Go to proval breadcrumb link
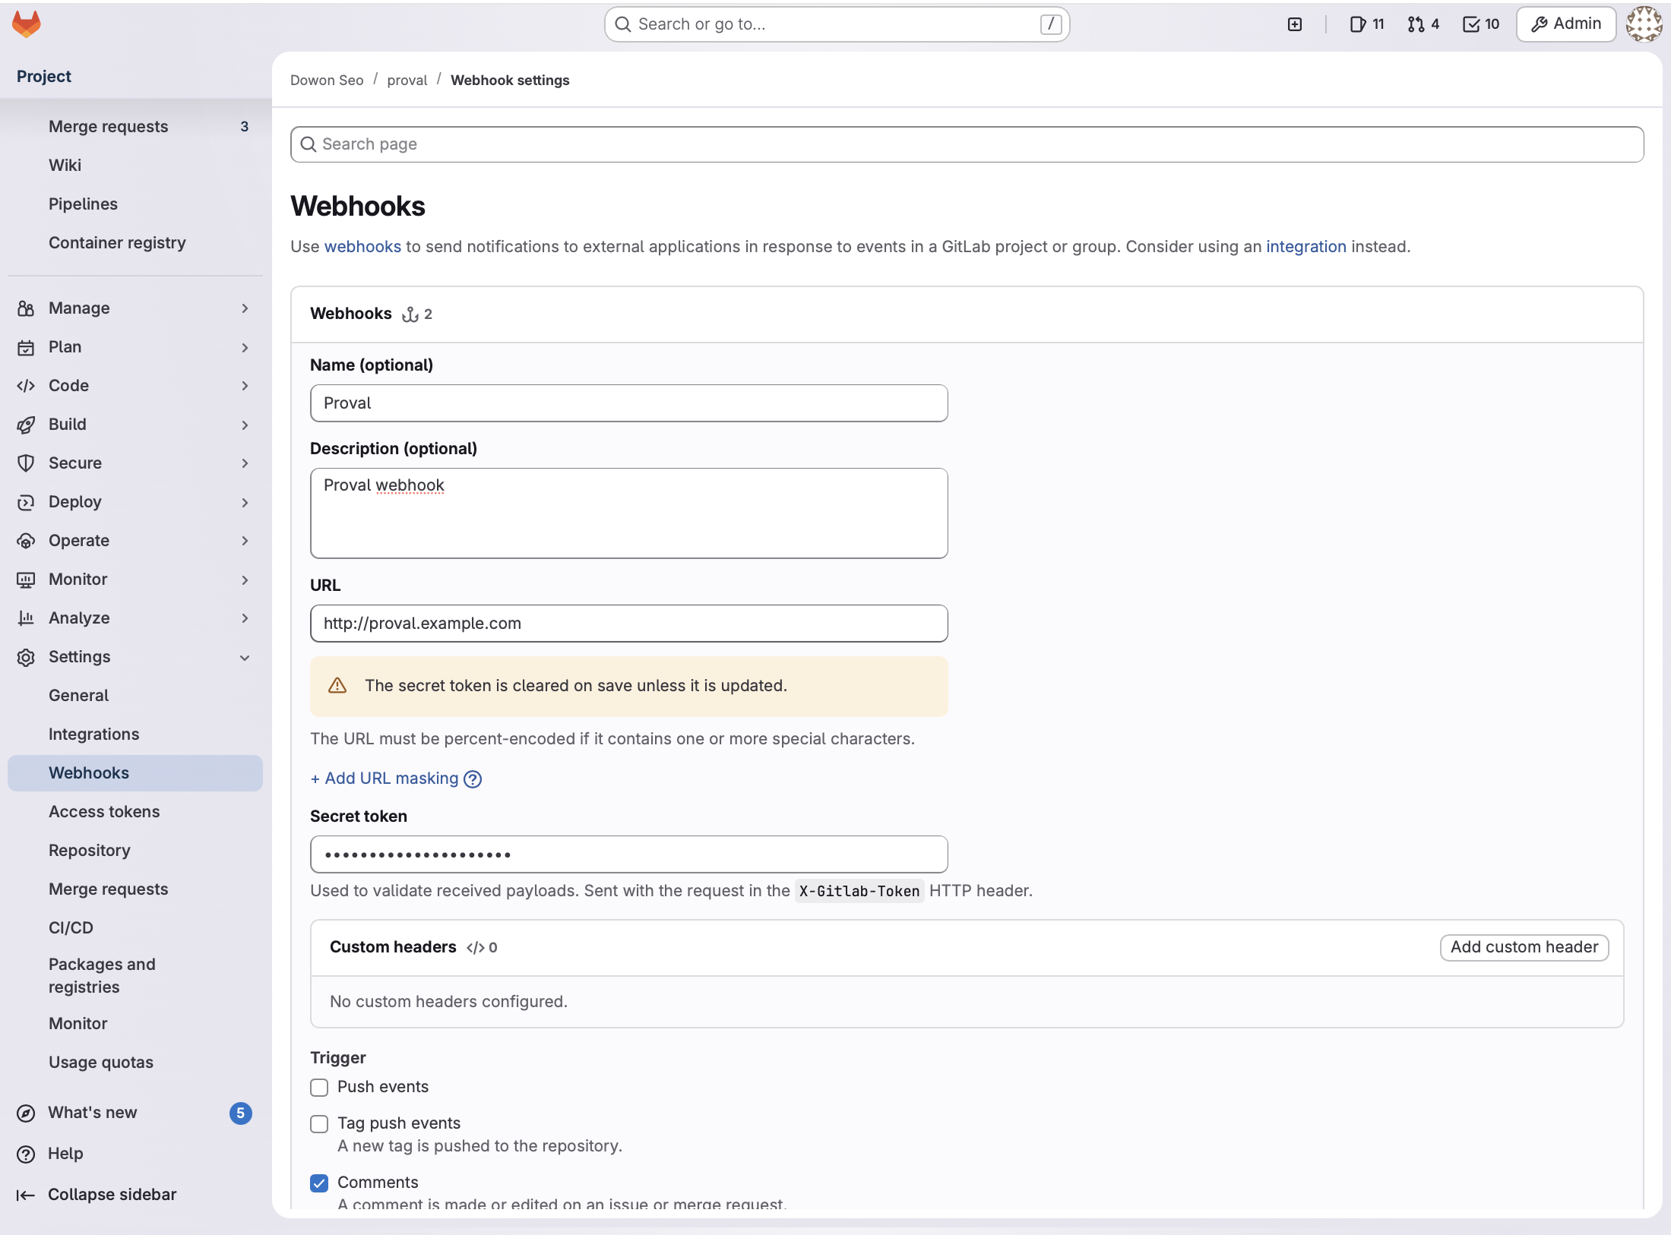The width and height of the screenshot is (1671, 1235). [407, 81]
